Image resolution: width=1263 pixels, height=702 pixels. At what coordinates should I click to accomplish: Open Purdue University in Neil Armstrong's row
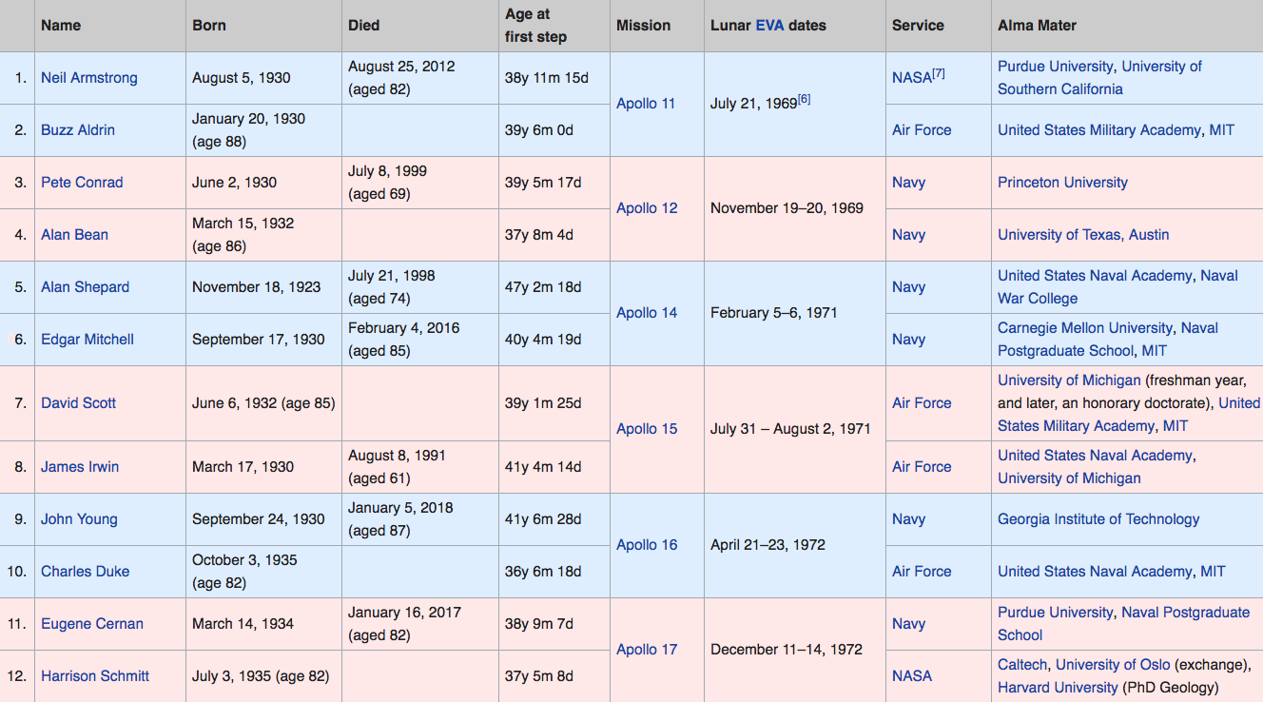(x=1055, y=67)
